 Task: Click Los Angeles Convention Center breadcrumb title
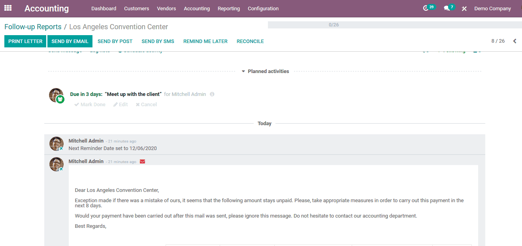coord(119,27)
